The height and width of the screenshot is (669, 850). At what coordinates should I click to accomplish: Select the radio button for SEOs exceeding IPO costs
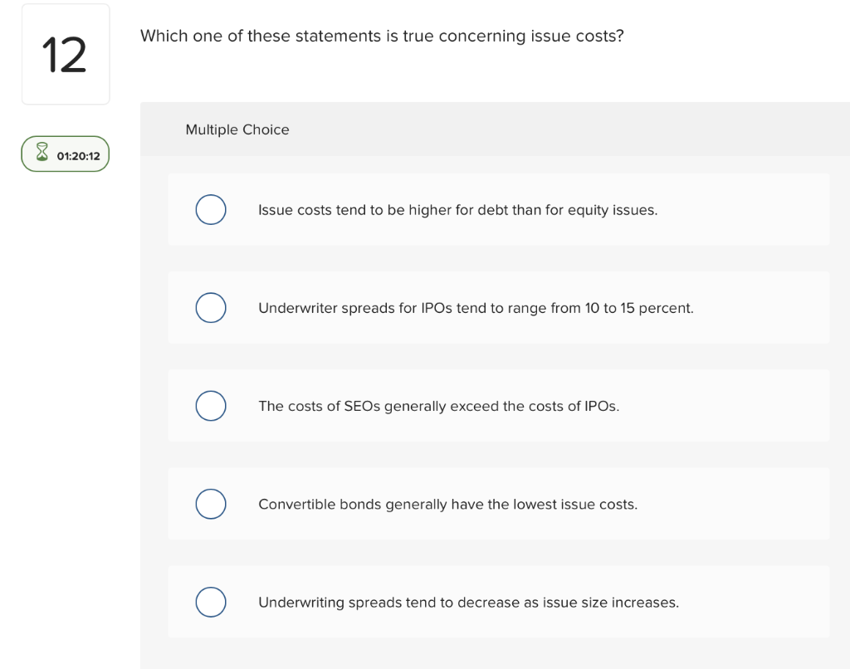click(x=211, y=406)
